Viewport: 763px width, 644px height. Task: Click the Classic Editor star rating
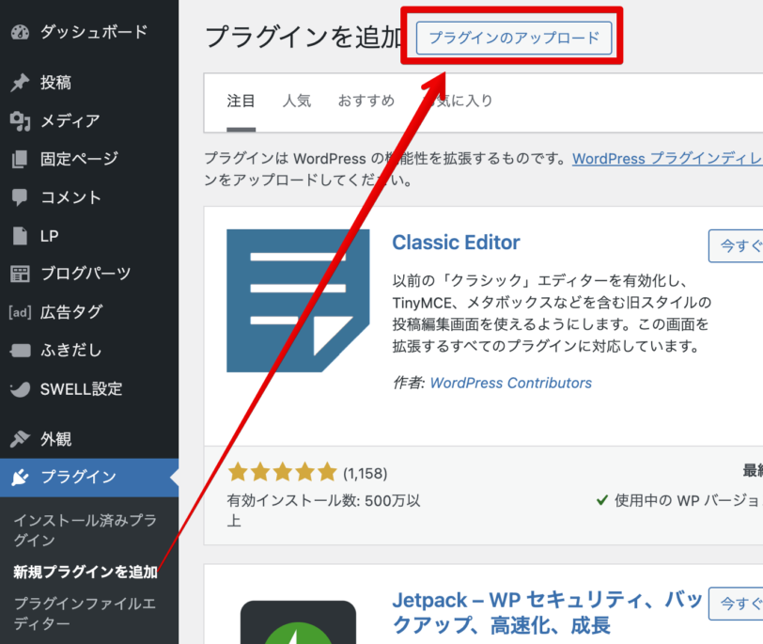pyautogui.click(x=283, y=472)
